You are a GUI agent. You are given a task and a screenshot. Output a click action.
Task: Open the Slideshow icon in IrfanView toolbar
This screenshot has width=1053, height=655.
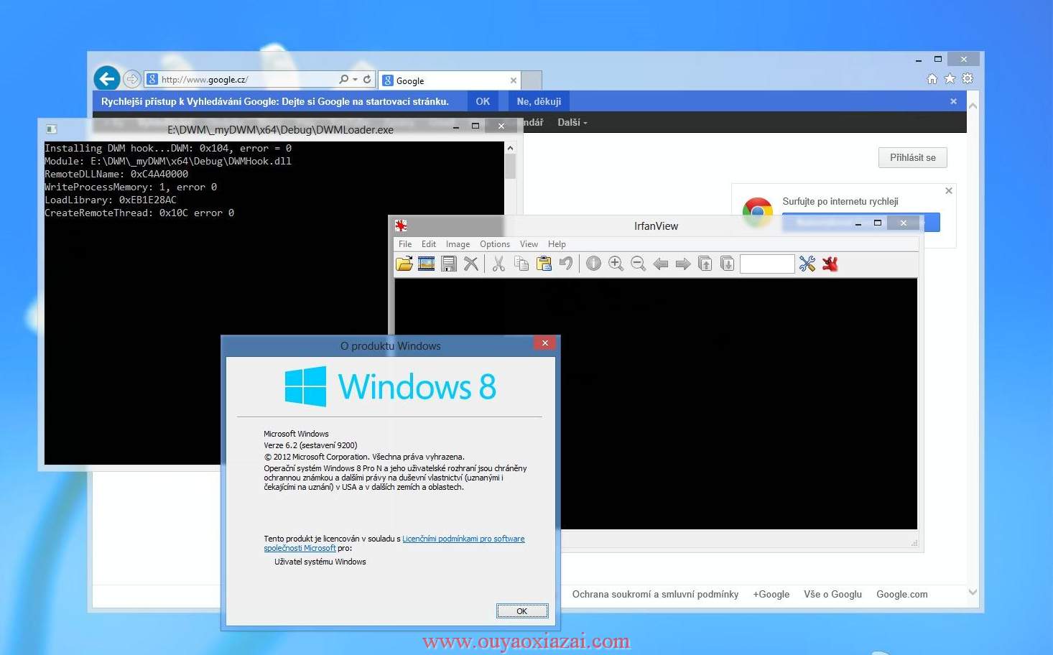coord(427,264)
